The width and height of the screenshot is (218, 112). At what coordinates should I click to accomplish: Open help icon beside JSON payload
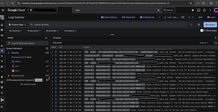coord(47,80)
